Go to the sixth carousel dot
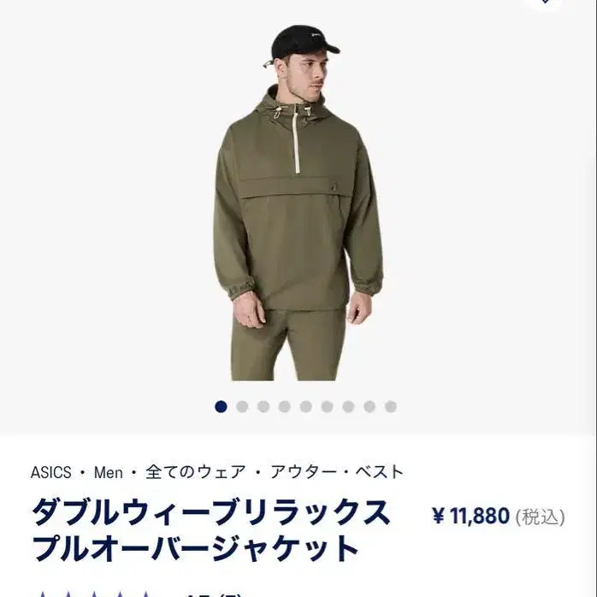This screenshot has width=597, height=597. click(x=327, y=406)
